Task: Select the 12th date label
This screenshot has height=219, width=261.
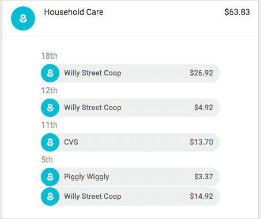Action: [49, 90]
